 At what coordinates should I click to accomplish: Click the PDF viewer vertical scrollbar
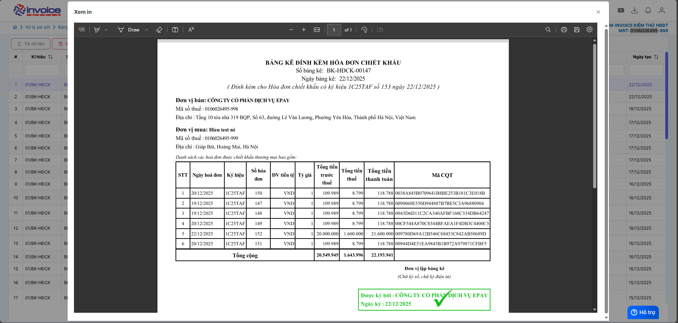594,117
